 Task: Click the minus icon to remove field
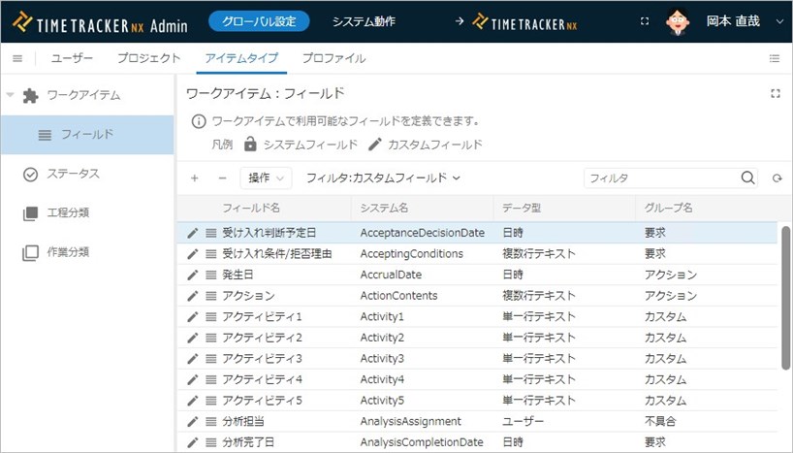point(221,178)
